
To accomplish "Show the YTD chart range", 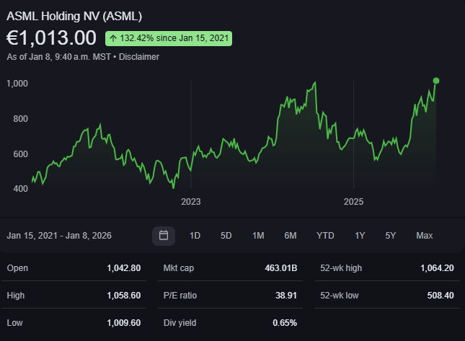I will pos(325,236).
